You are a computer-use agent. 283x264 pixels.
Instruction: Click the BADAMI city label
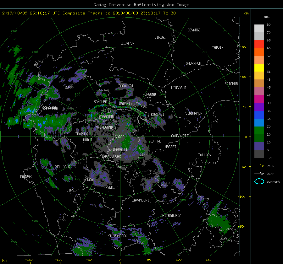point(125,104)
